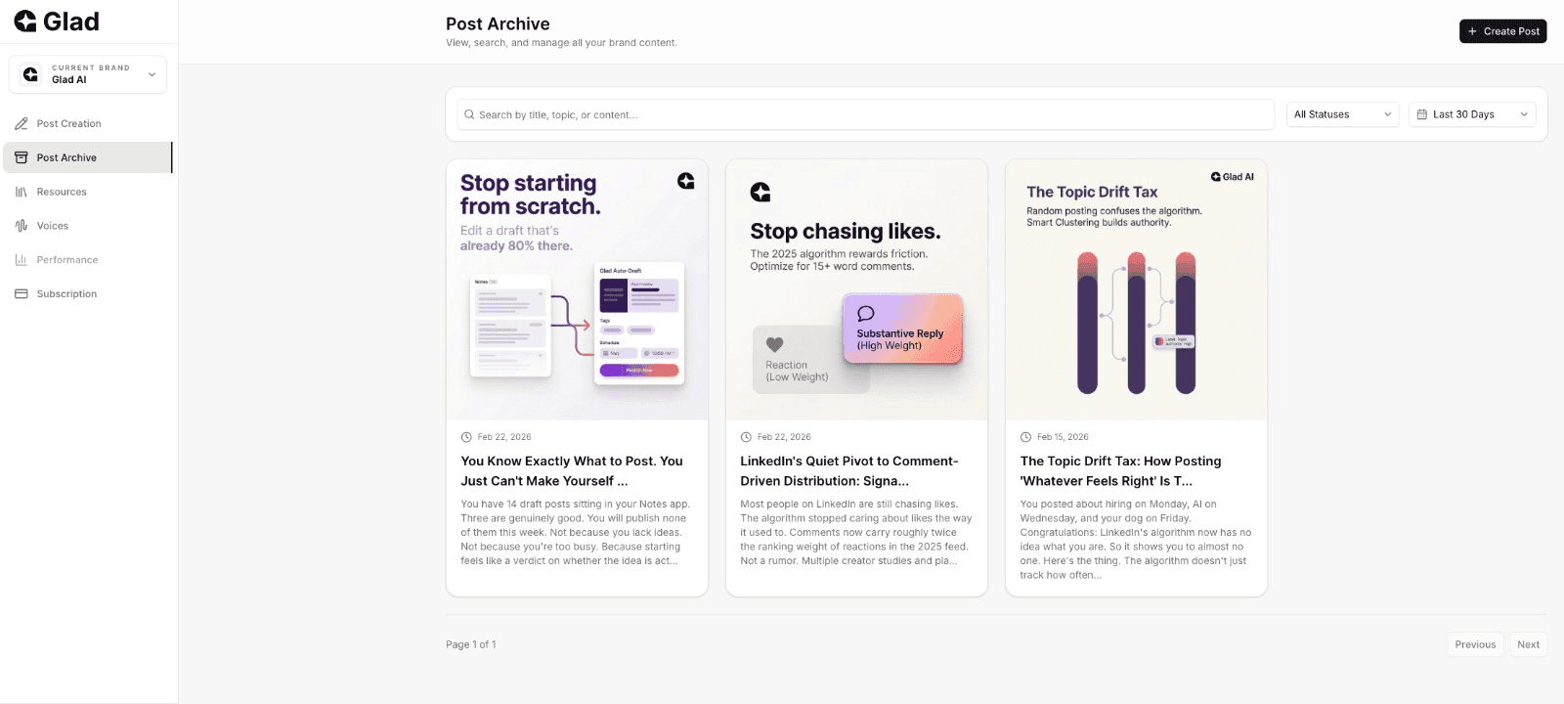Click the Post Creation pencil icon
The width and height of the screenshot is (1564, 704).
coord(22,124)
